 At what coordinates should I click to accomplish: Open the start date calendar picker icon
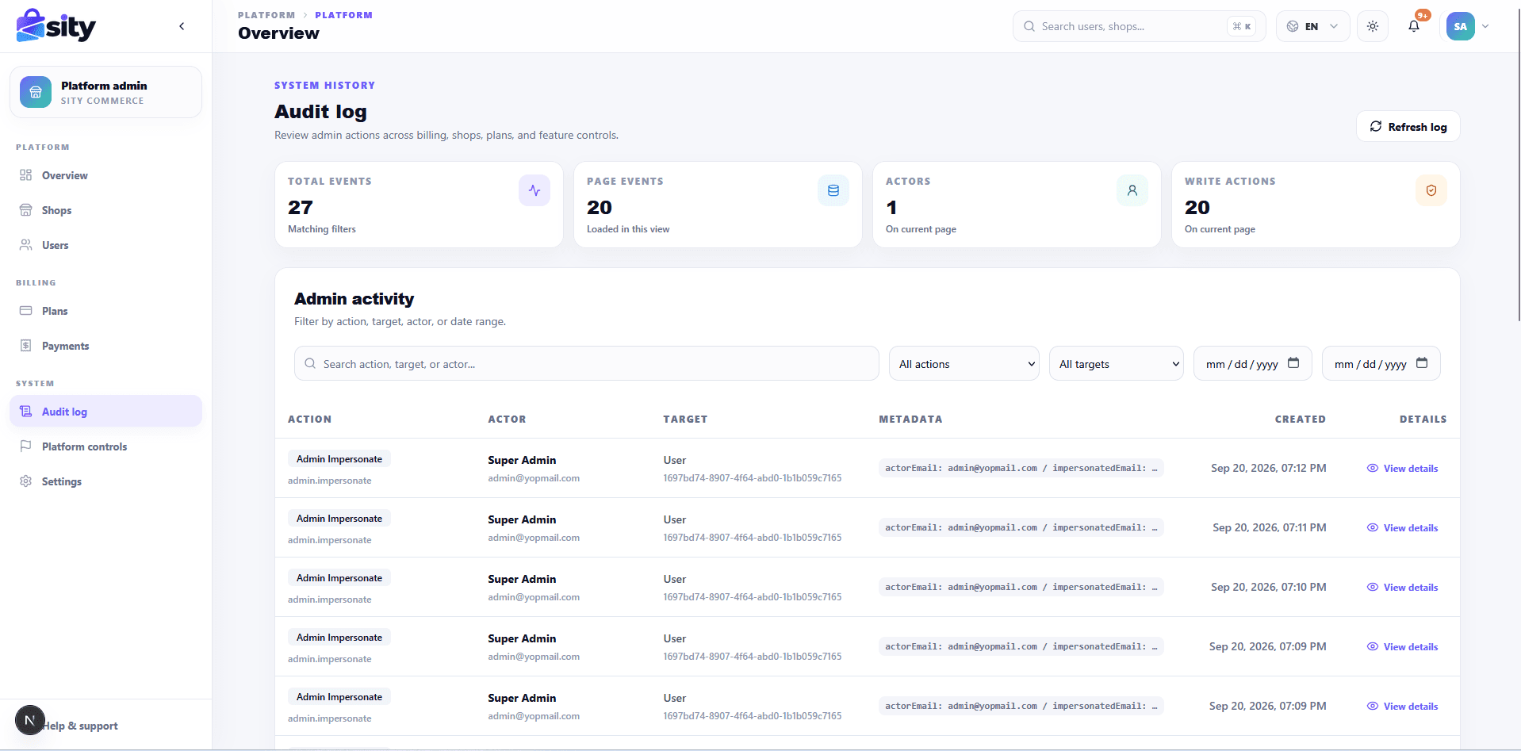coord(1293,363)
